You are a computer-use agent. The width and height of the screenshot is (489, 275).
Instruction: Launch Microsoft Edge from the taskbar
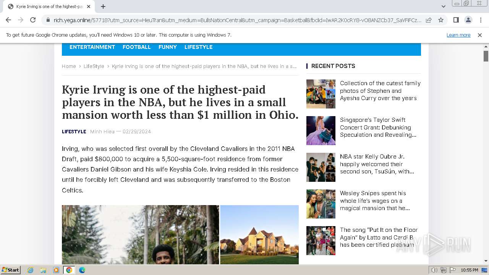pyautogui.click(x=82, y=270)
